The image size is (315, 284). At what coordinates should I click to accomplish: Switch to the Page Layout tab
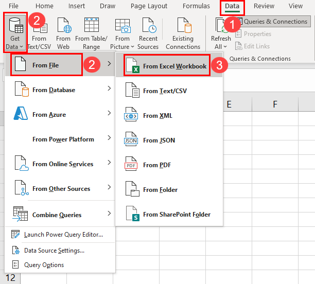[x=149, y=6]
